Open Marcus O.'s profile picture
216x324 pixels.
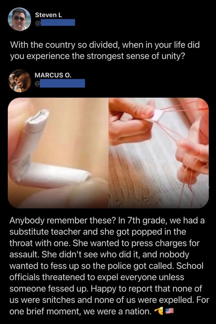pos(20,81)
